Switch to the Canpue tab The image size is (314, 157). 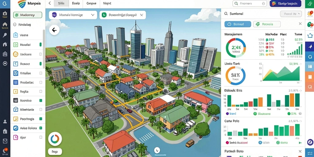click(91, 3)
